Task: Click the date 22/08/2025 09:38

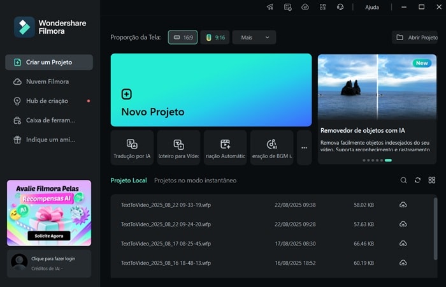Action: (x=295, y=205)
